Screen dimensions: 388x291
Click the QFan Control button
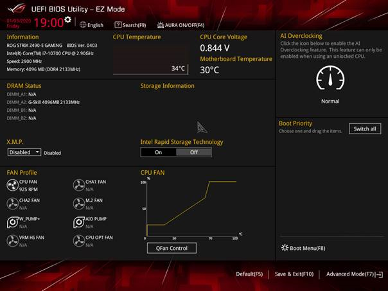coord(172,248)
